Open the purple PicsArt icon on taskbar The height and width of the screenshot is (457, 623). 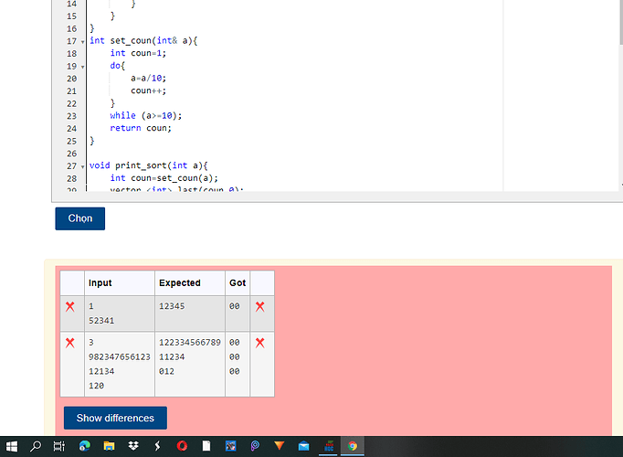pos(255,446)
